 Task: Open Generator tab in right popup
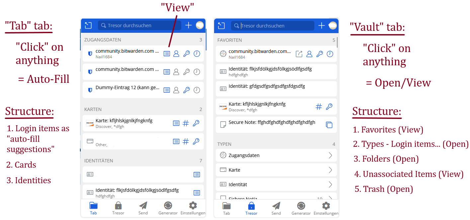point(301,209)
